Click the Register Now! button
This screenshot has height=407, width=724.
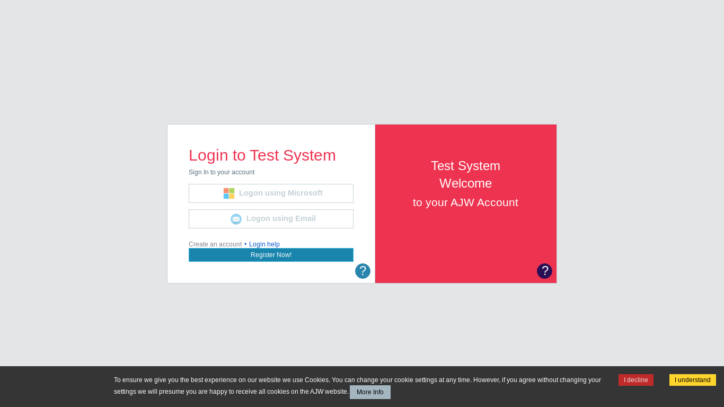271,255
